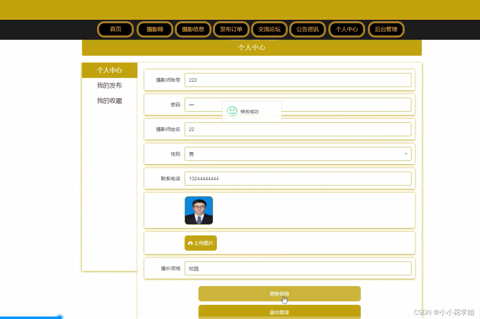Image resolution: width=480 pixels, height=319 pixels.
Task: Go to 后台管理
Action: coord(386,29)
